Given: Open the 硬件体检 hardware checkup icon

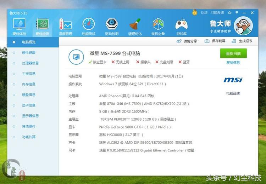Looking at the screenshot, I should tap(19, 27).
